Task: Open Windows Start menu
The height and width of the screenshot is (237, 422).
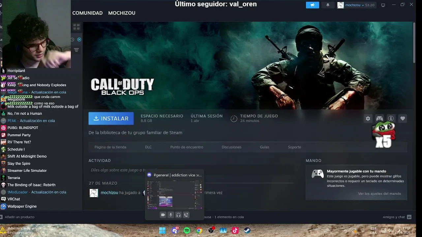Action: coord(163,231)
